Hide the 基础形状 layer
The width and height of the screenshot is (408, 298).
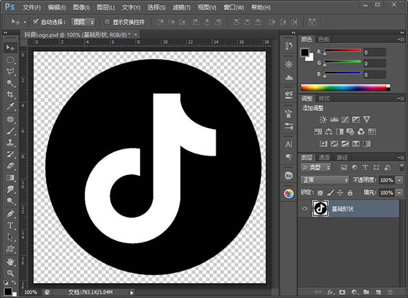pyautogui.click(x=304, y=208)
